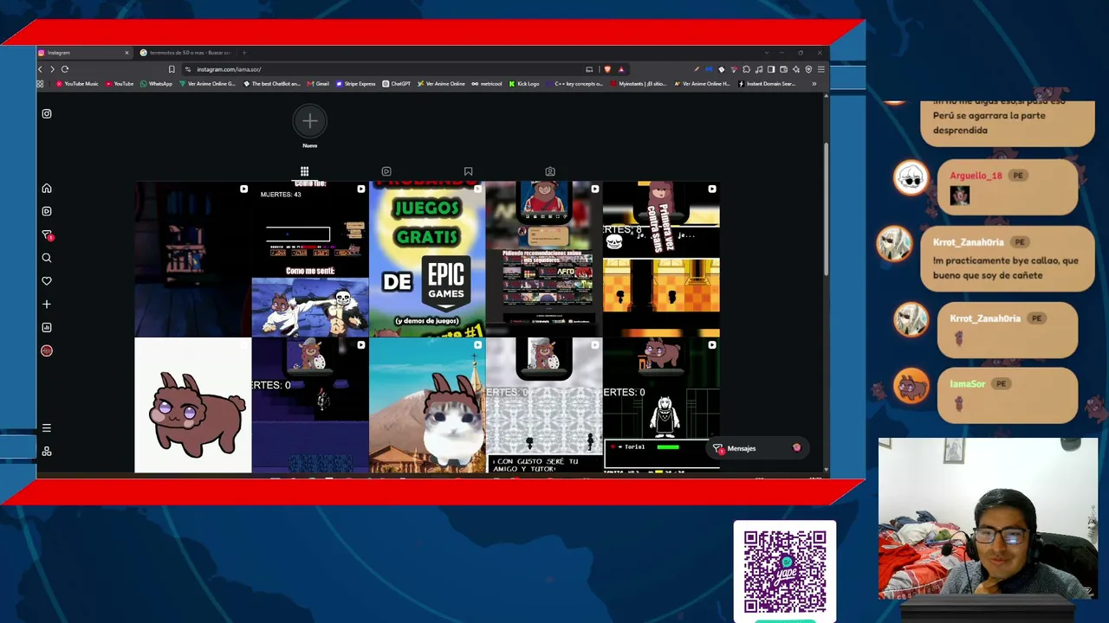This screenshot has height=623, width=1109.
Task: Click the create post plus icon in sidebar
Action: click(47, 305)
